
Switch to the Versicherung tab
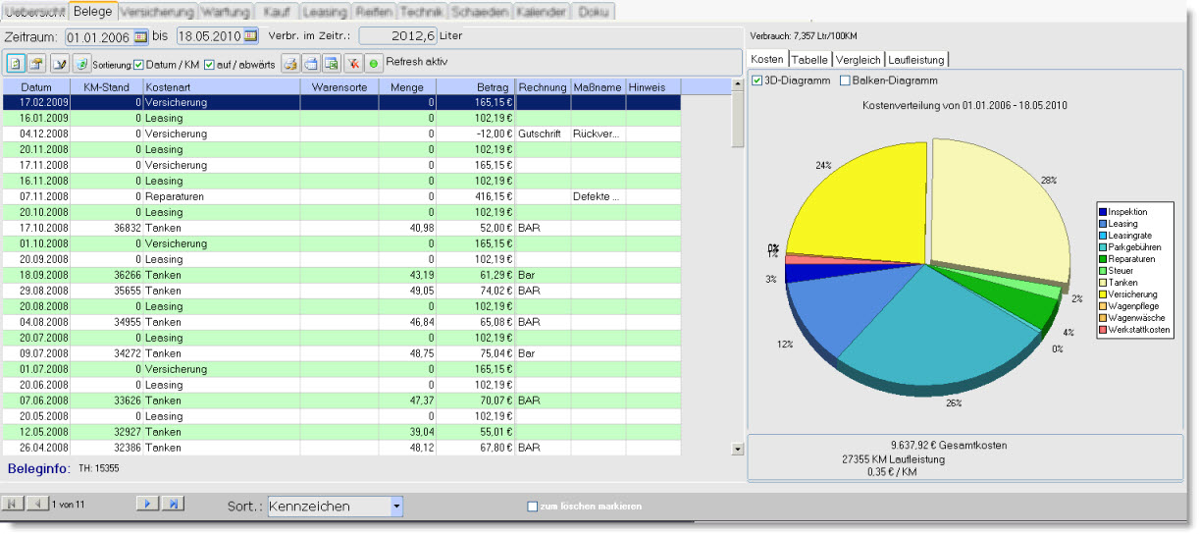point(157,12)
